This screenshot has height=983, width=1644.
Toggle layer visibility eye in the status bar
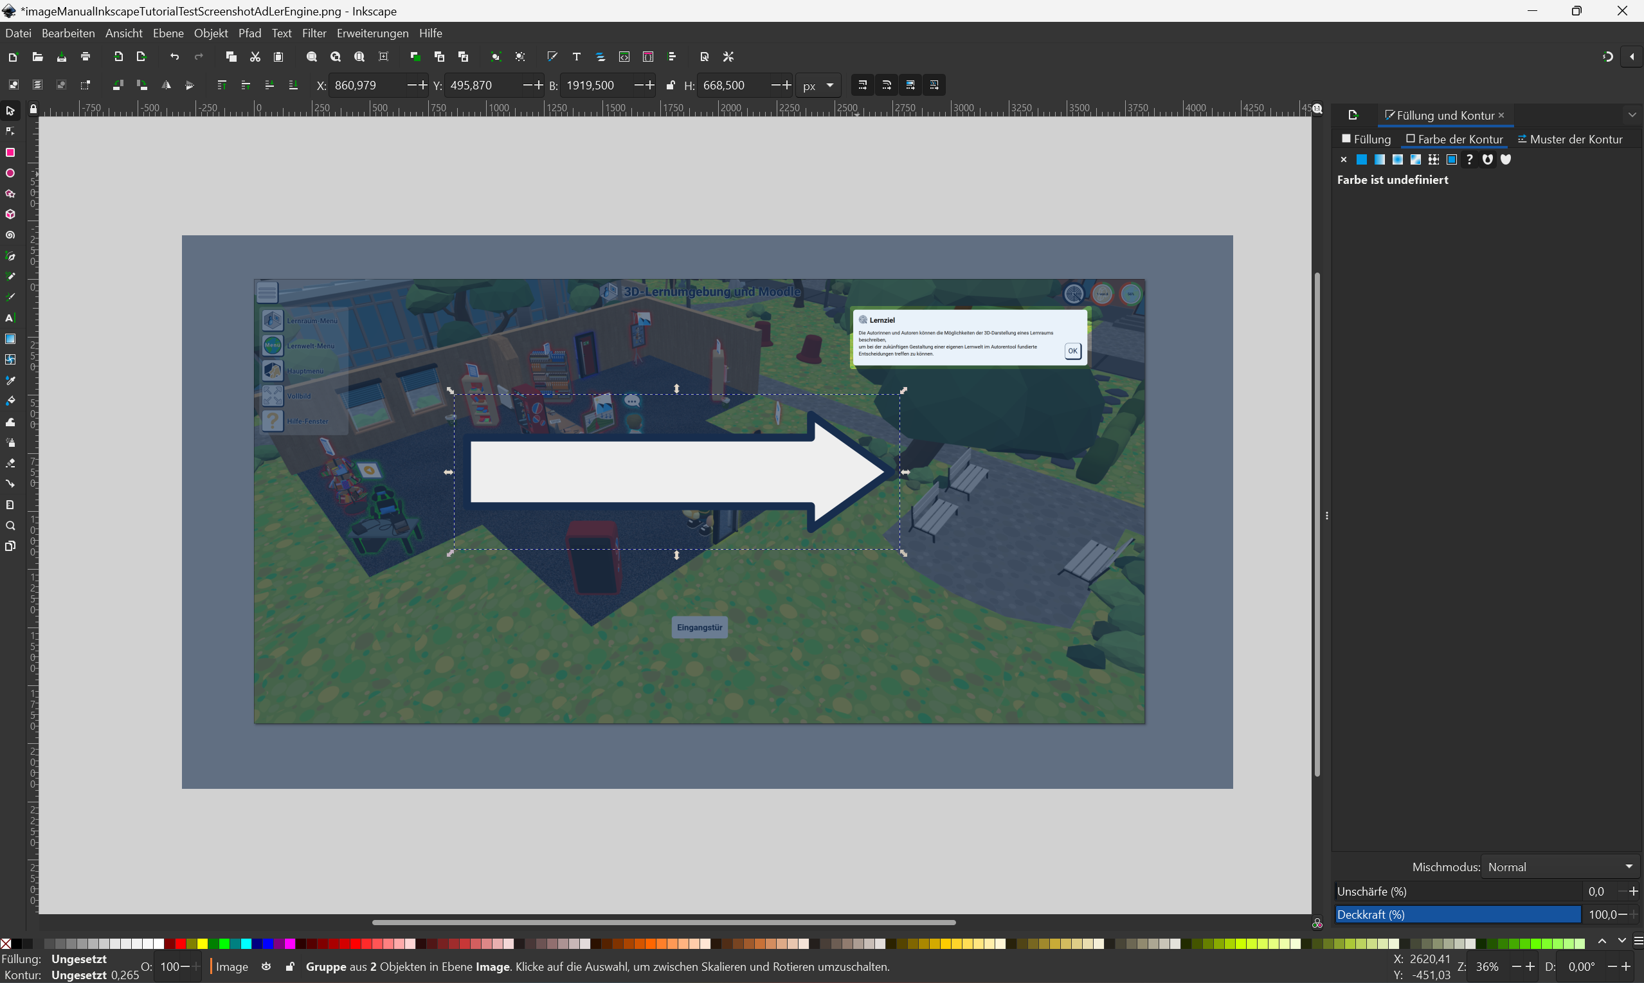click(x=266, y=966)
